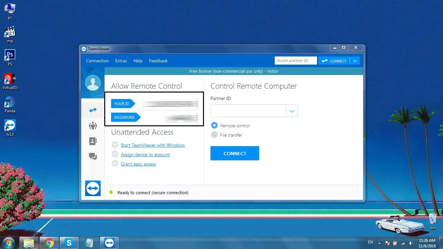
Task: Open the Extras menu
Action: (x=121, y=61)
